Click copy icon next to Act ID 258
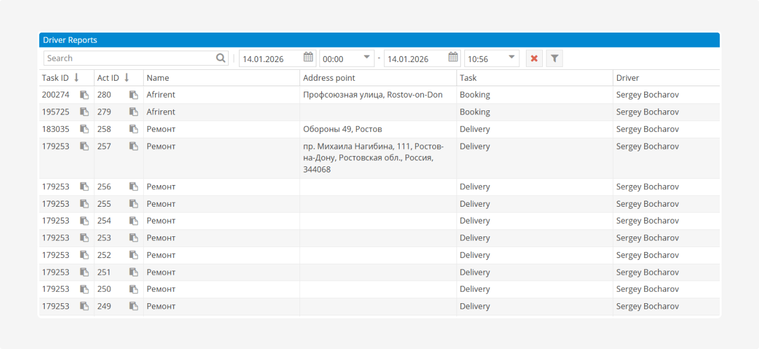 point(133,129)
